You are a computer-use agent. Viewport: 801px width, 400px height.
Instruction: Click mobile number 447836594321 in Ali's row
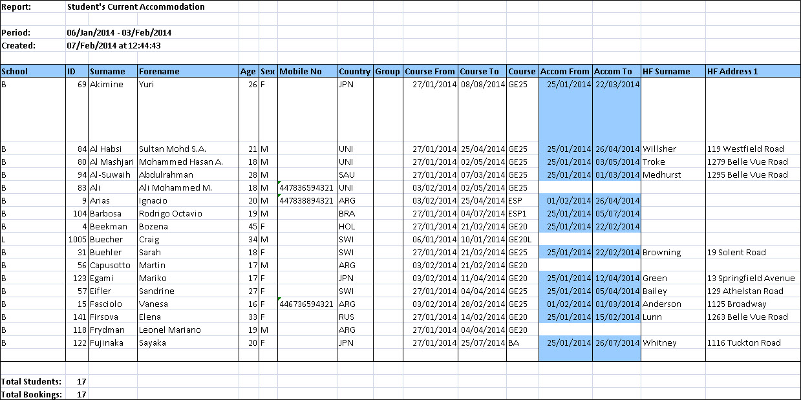[x=307, y=188]
